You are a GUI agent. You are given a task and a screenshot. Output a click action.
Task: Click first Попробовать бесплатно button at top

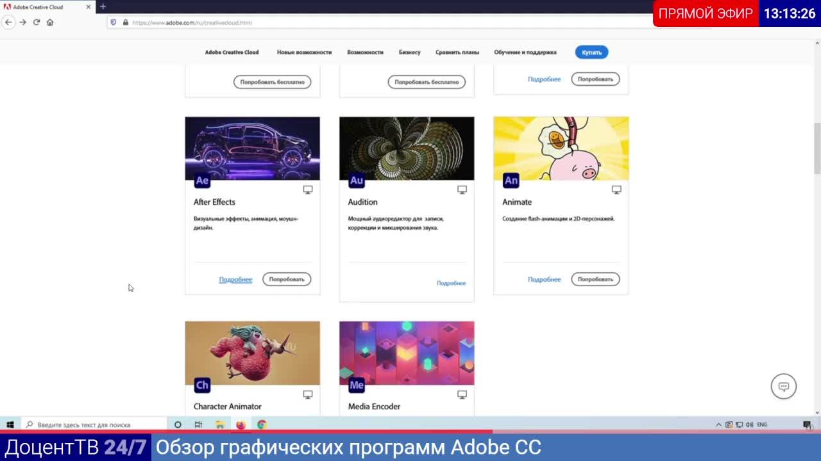click(x=272, y=82)
